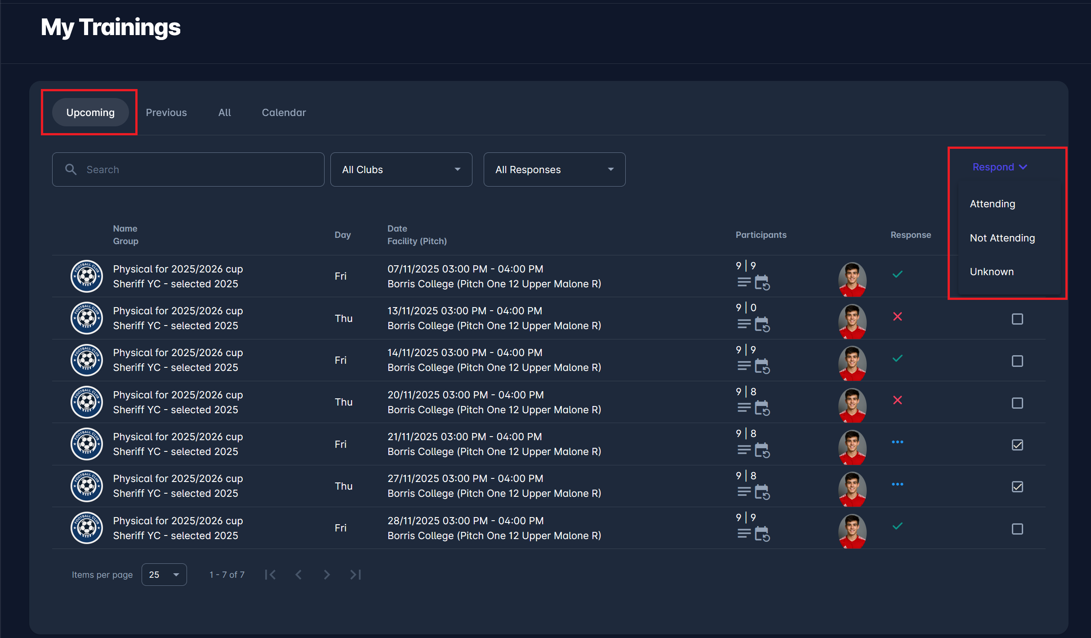Expand the All Responses filter

[x=554, y=170]
